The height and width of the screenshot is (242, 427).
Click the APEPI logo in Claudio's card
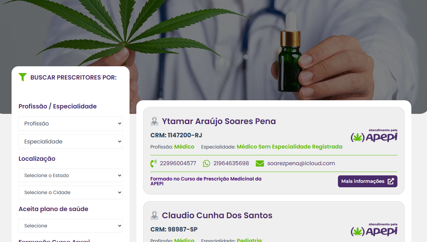click(374, 229)
